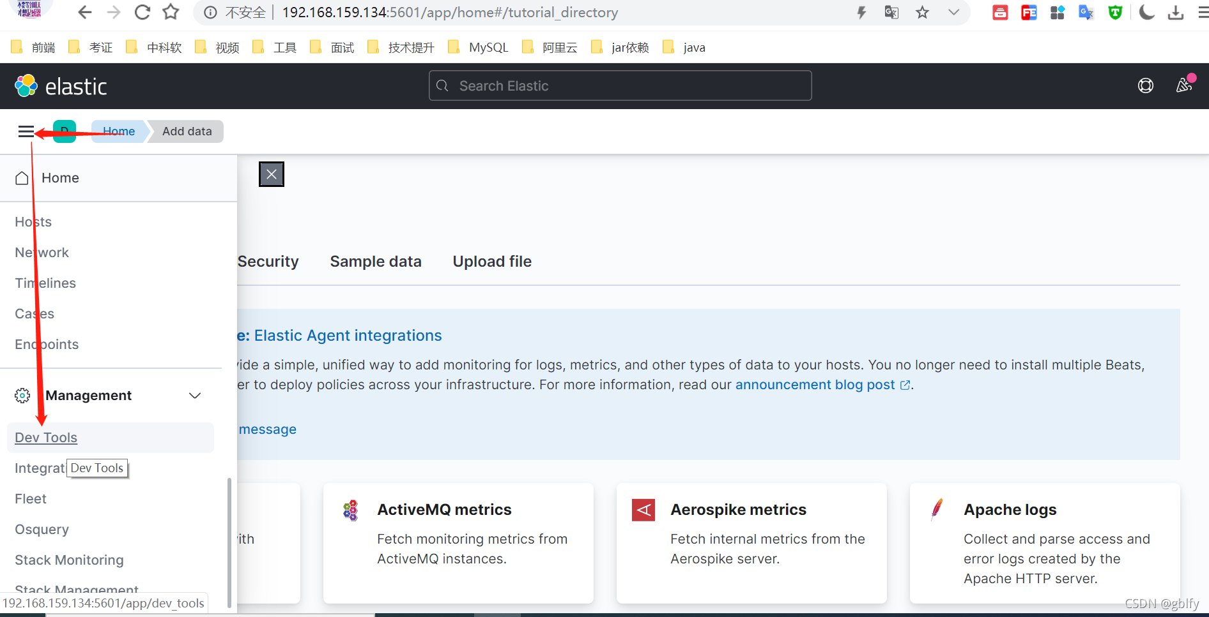Click the Search Elastic input field

click(620, 85)
